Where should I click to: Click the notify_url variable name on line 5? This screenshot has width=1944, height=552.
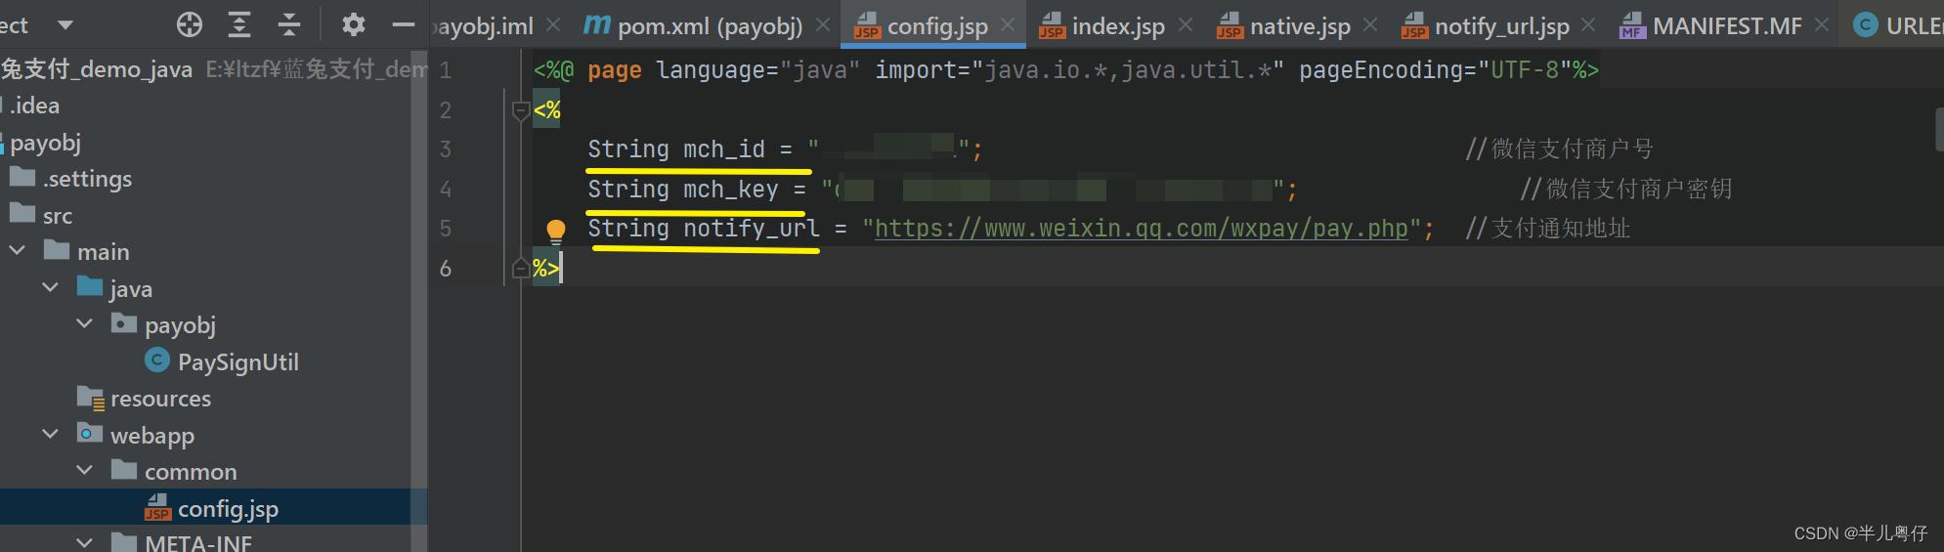point(752,229)
